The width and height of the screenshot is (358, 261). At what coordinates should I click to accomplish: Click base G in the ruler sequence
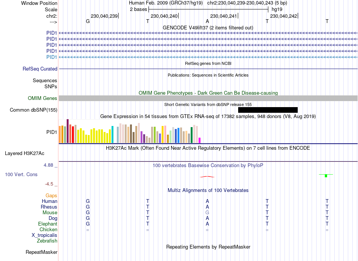coord(88,21)
